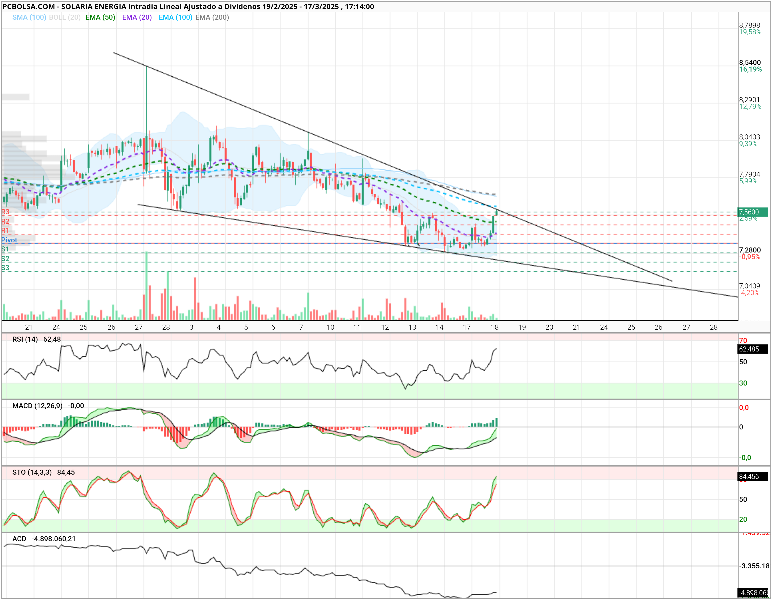Click the ACD panel title
Viewport: 772px width, 600px height.
click(x=19, y=539)
